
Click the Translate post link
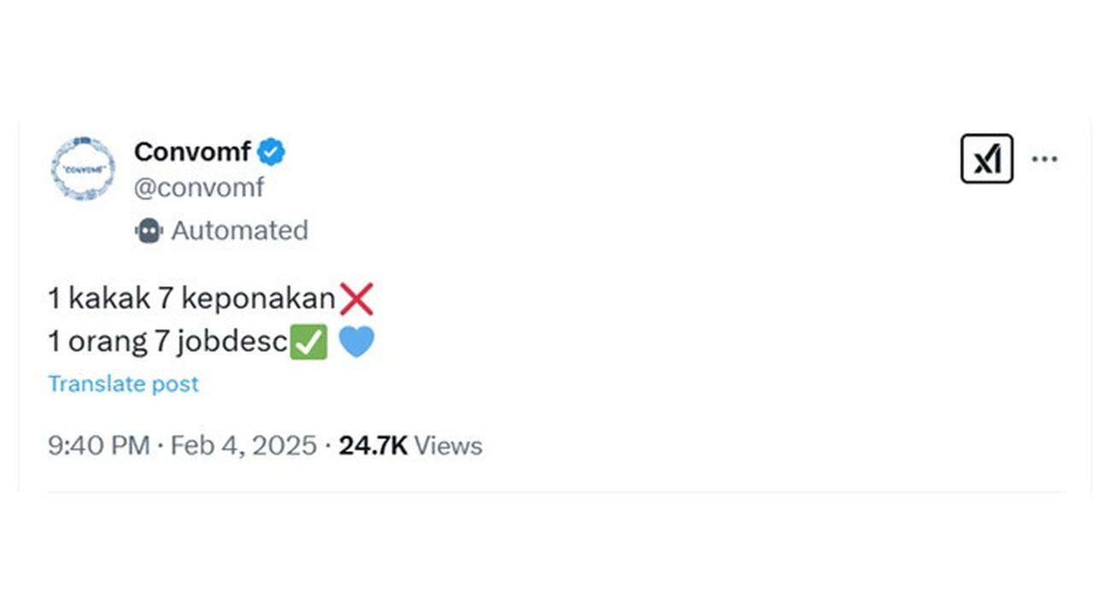point(123,384)
